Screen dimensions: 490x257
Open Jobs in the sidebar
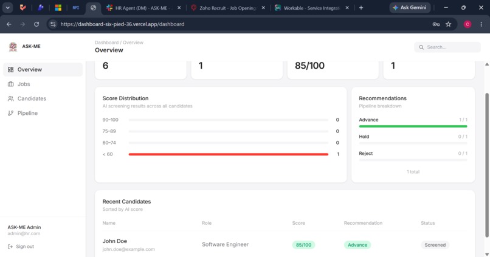(x=43, y=84)
